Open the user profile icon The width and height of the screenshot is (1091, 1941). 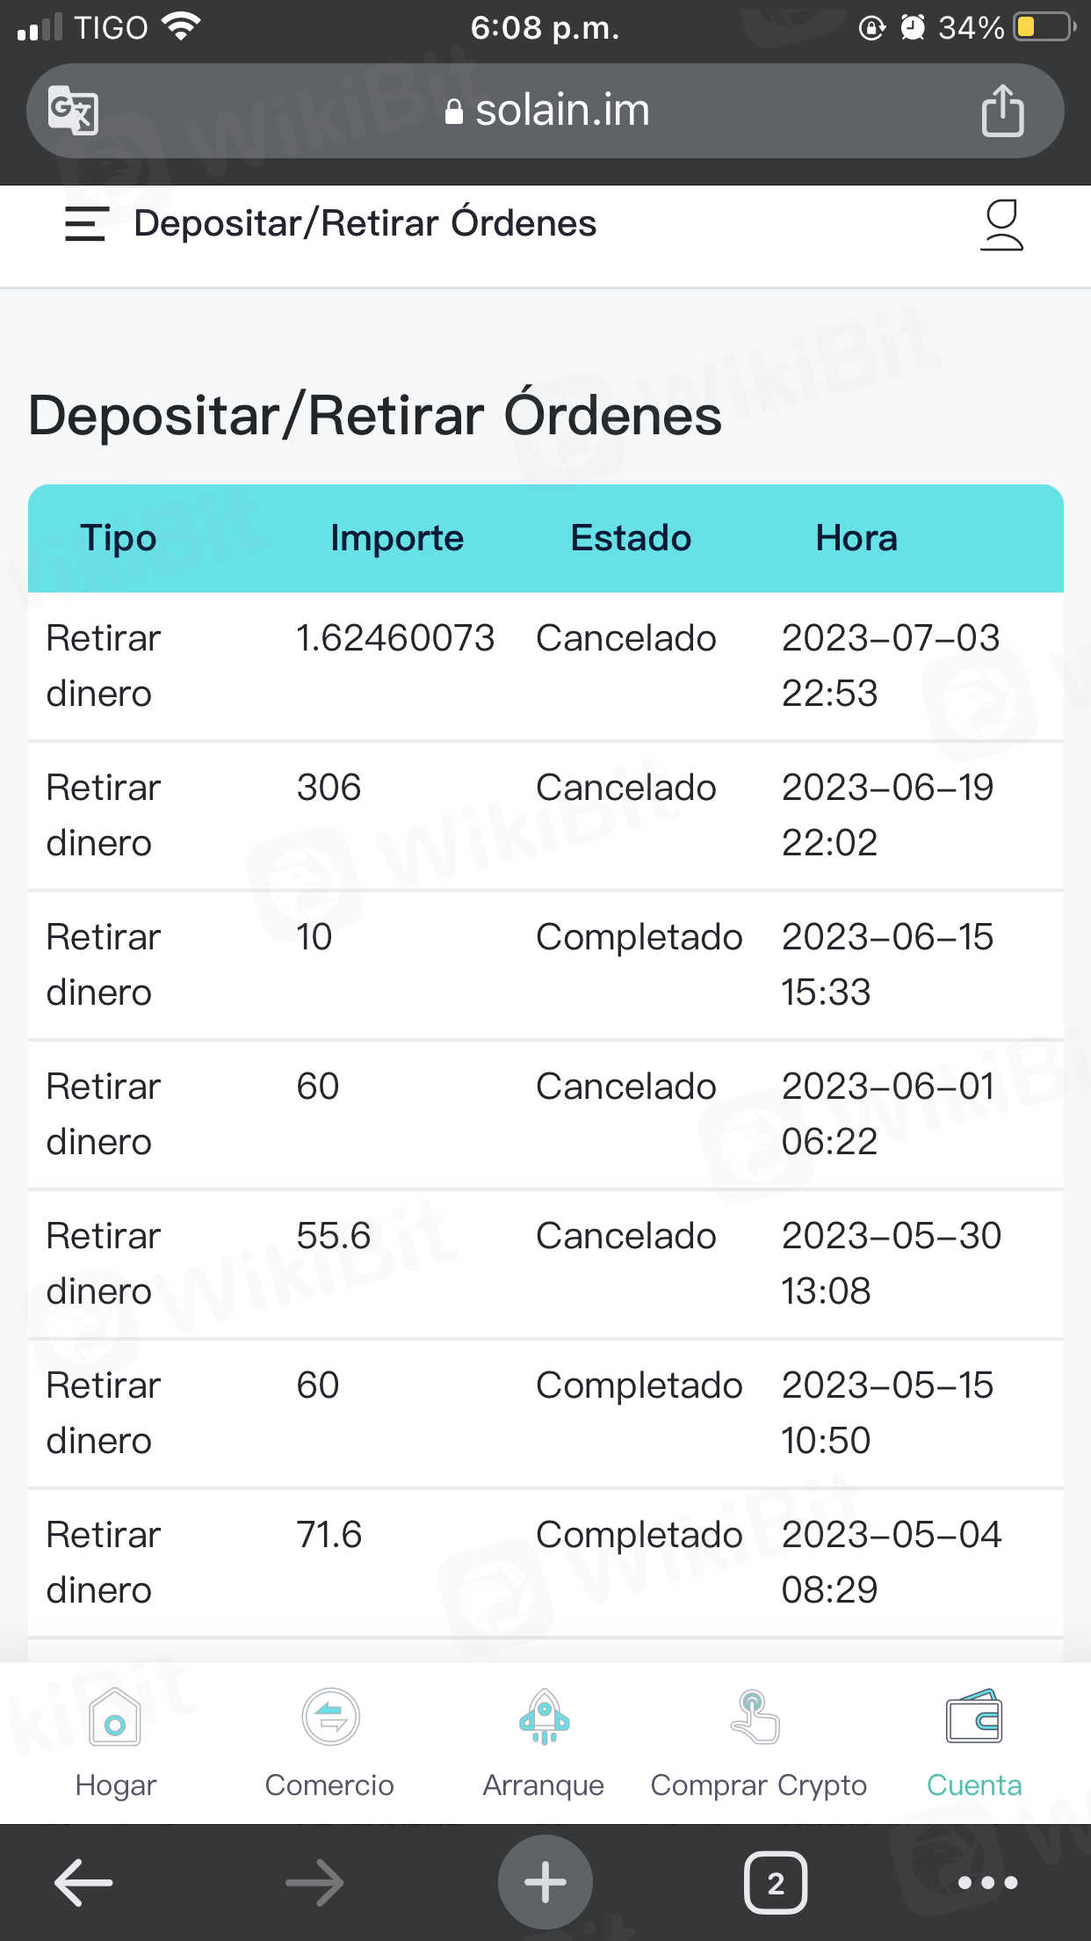coord(1001,226)
